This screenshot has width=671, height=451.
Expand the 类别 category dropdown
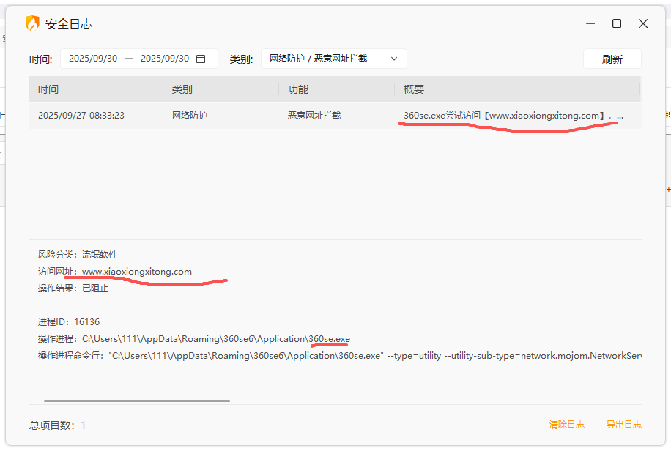[x=334, y=59]
